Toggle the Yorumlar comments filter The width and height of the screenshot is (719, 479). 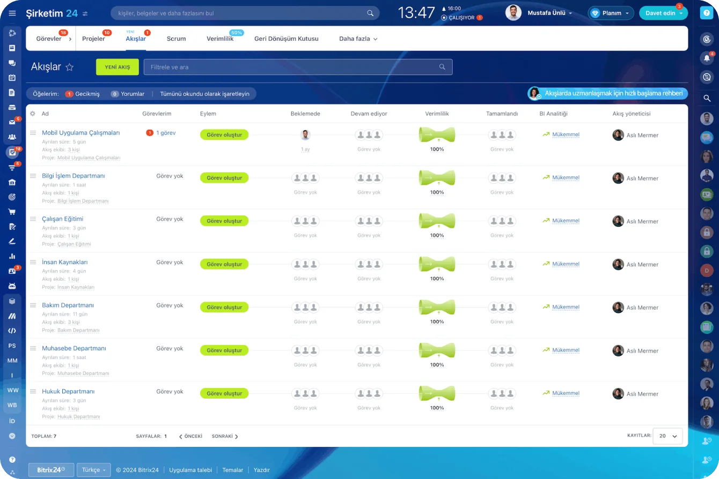(x=128, y=94)
